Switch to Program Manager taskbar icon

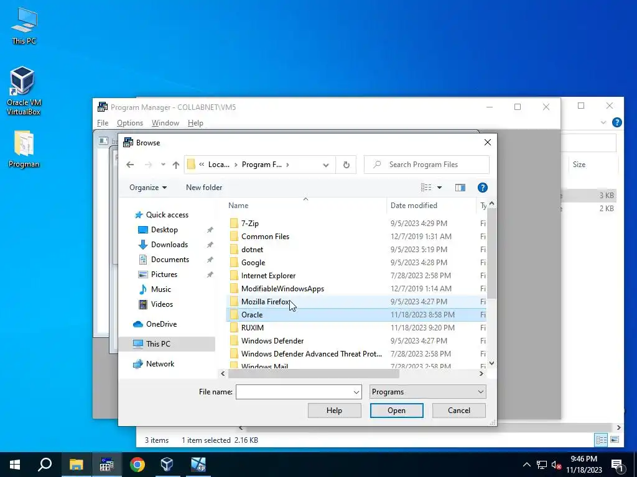(x=106, y=465)
